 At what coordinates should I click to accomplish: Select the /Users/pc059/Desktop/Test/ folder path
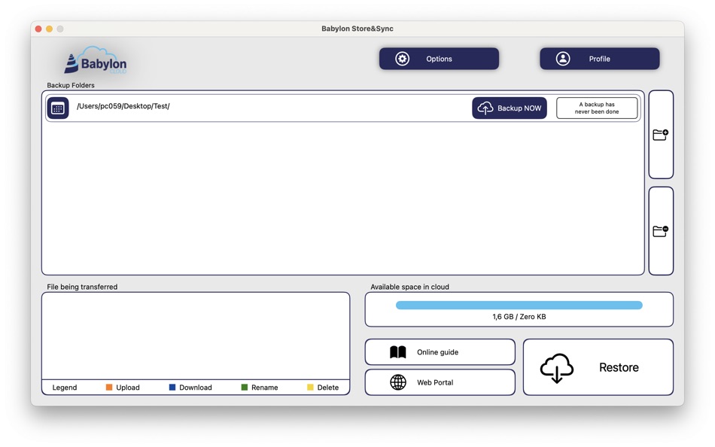click(123, 106)
